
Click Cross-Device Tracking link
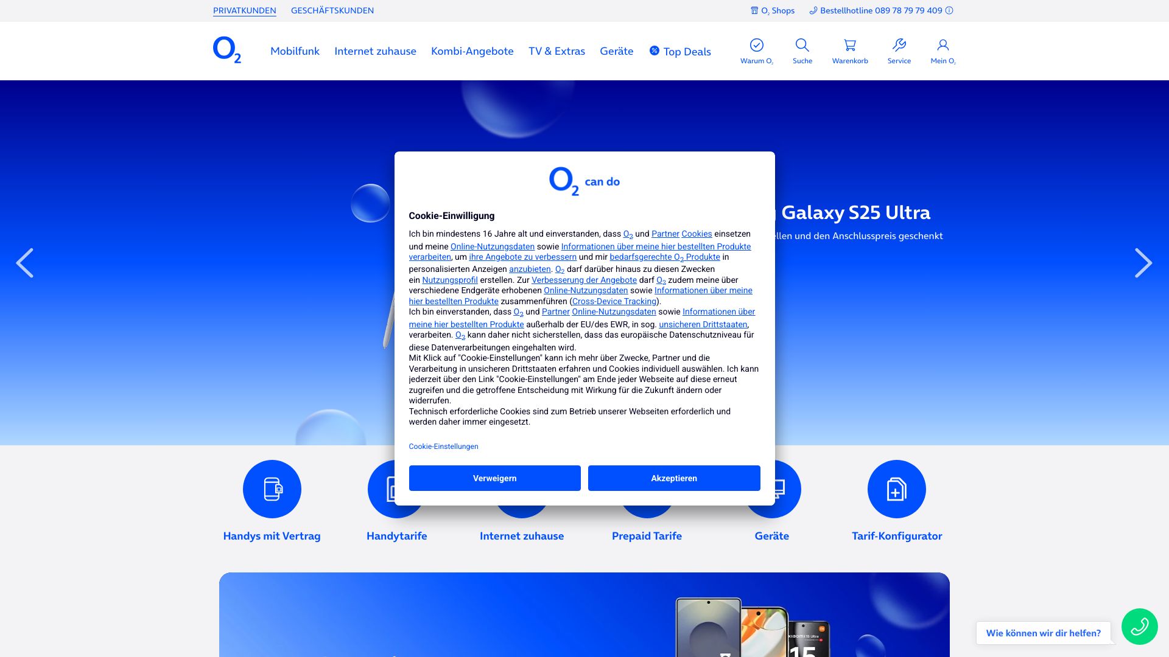point(614,301)
